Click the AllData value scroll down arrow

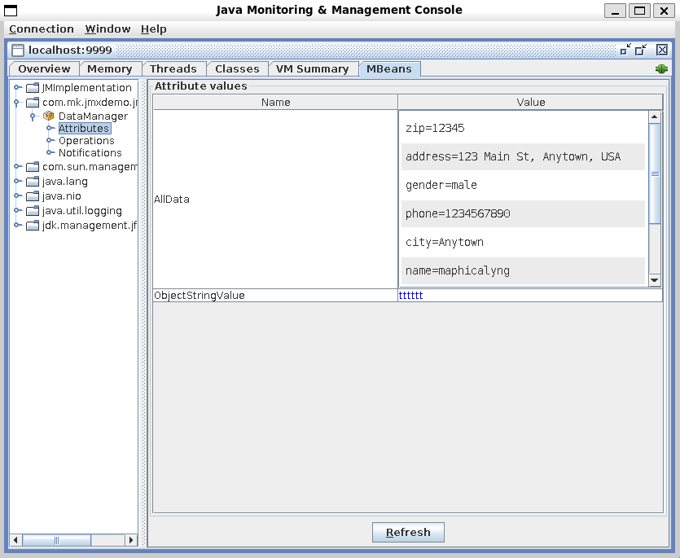click(x=655, y=280)
